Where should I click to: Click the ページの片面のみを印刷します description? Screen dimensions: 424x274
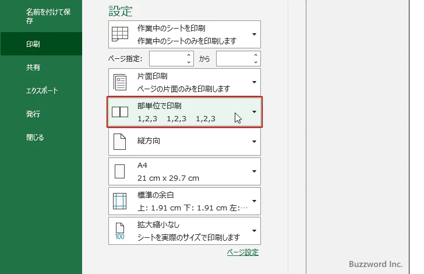coord(183,89)
